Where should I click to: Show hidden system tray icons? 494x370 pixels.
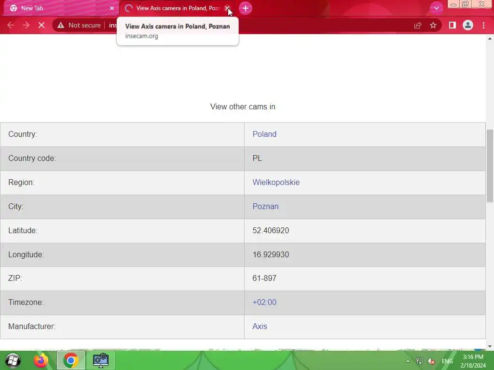tap(408, 361)
